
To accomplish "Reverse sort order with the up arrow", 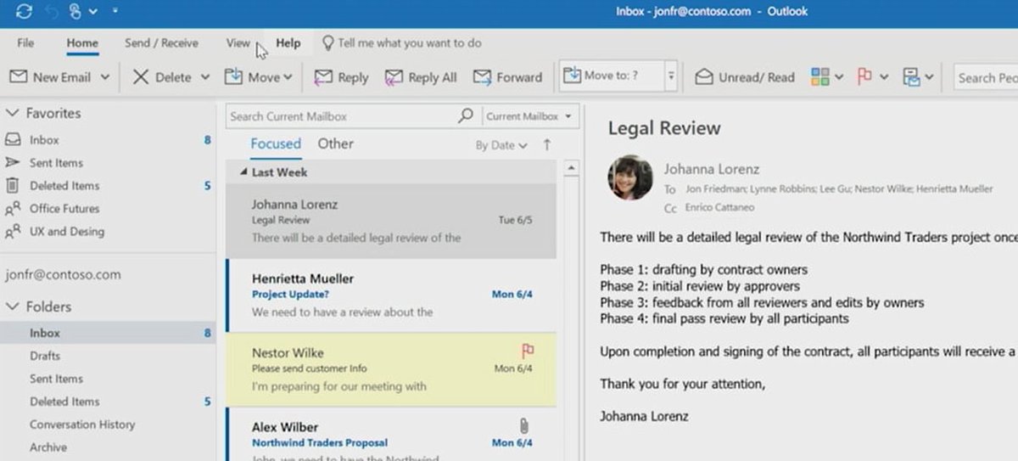I will (547, 145).
